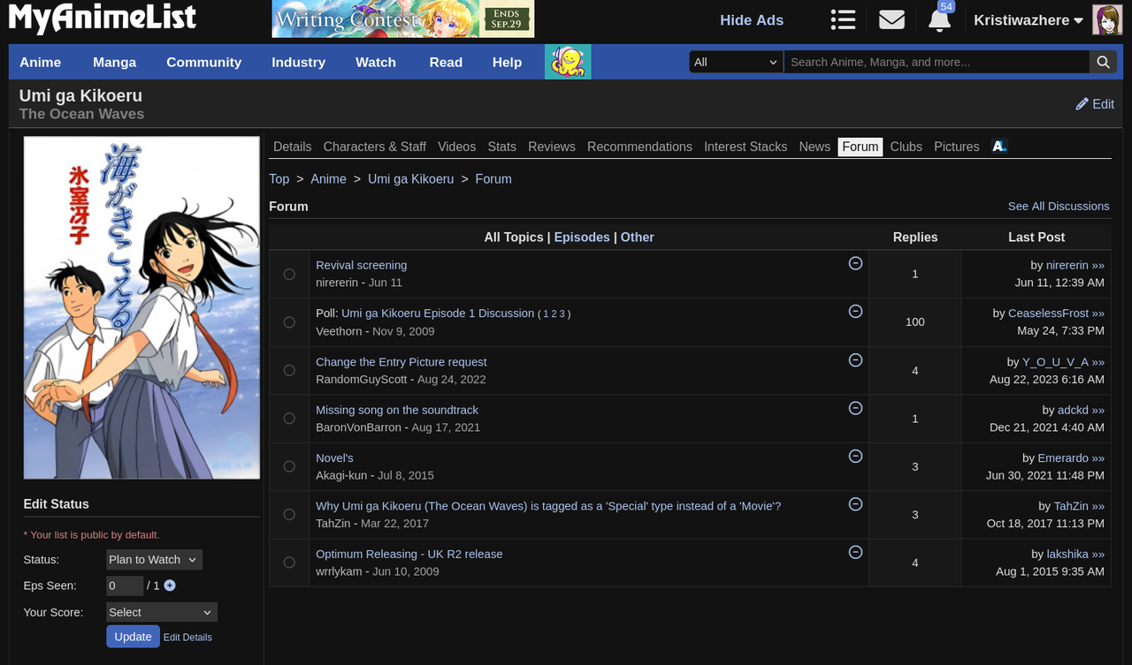This screenshot has width=1132, height=665.
Task: Open the Help navigation menu
Action: 508,62
